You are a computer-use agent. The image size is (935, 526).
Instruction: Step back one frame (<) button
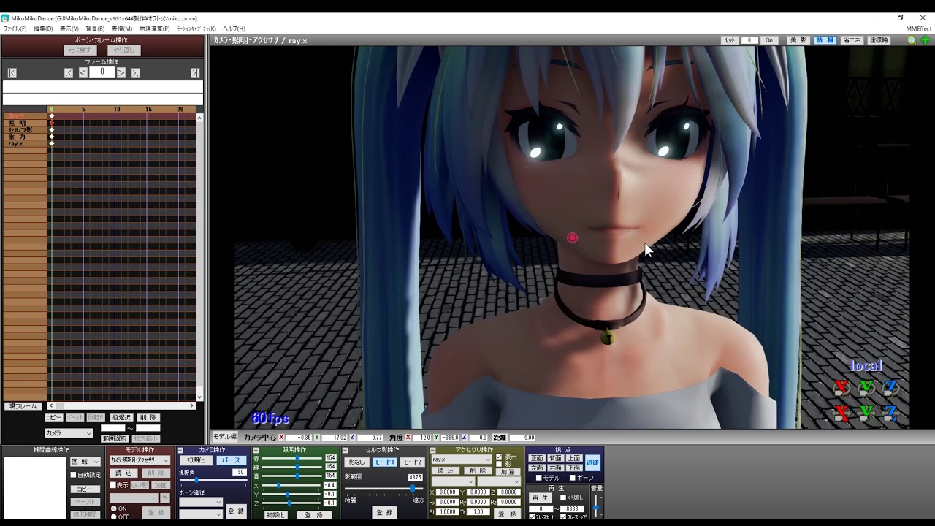pos(83,73)
